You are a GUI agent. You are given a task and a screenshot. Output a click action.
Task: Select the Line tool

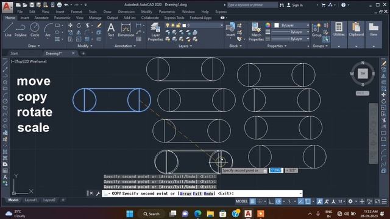(x=8, y=30)
